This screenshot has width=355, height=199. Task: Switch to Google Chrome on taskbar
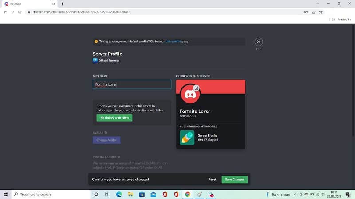[187, 195]
